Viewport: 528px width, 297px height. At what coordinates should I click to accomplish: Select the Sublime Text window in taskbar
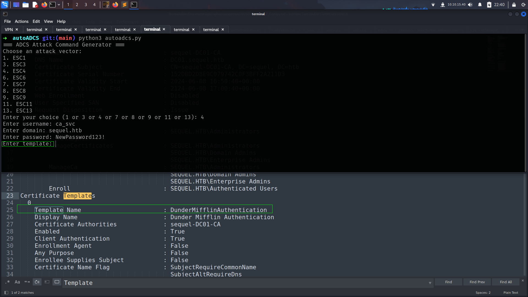[x=125, y=5]
